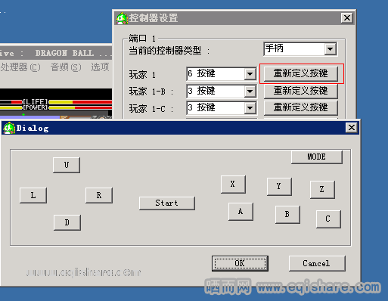Viewport: 388px width, 301px height.
Task: Define the A button mapping
Action: tap(241, 212)
